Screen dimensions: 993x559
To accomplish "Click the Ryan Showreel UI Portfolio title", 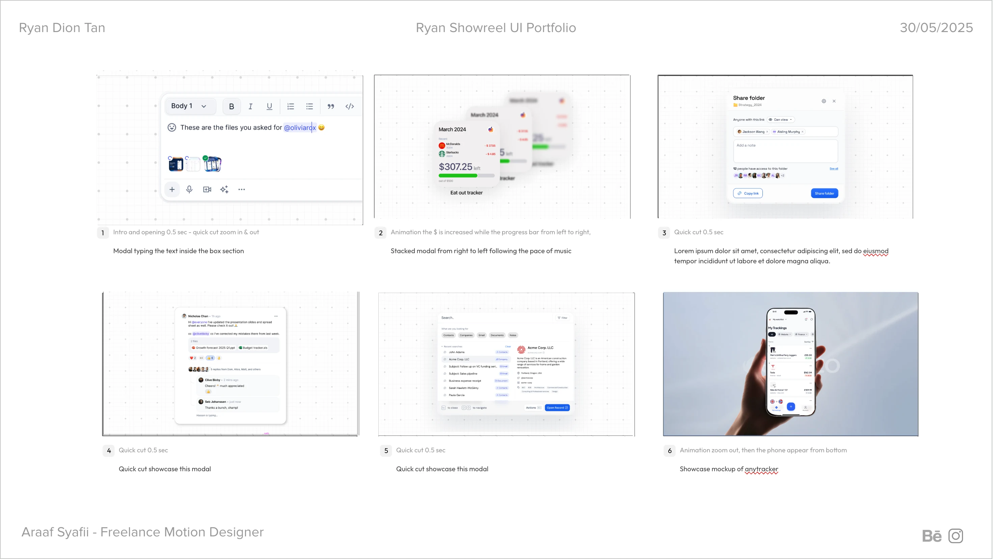I will [496, 28].
